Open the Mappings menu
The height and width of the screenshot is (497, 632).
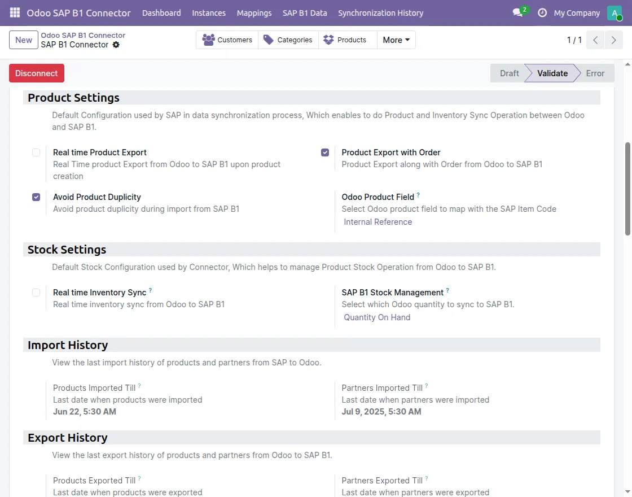[x=254, y=13]
